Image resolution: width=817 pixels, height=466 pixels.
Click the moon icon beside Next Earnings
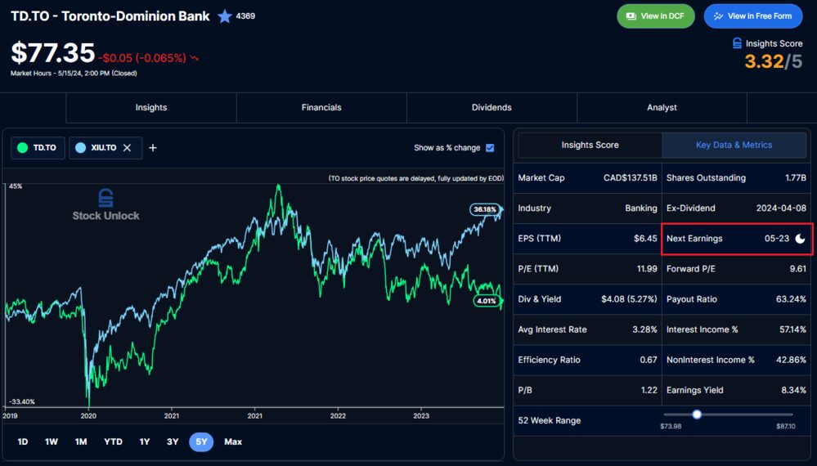pos(800,239)
